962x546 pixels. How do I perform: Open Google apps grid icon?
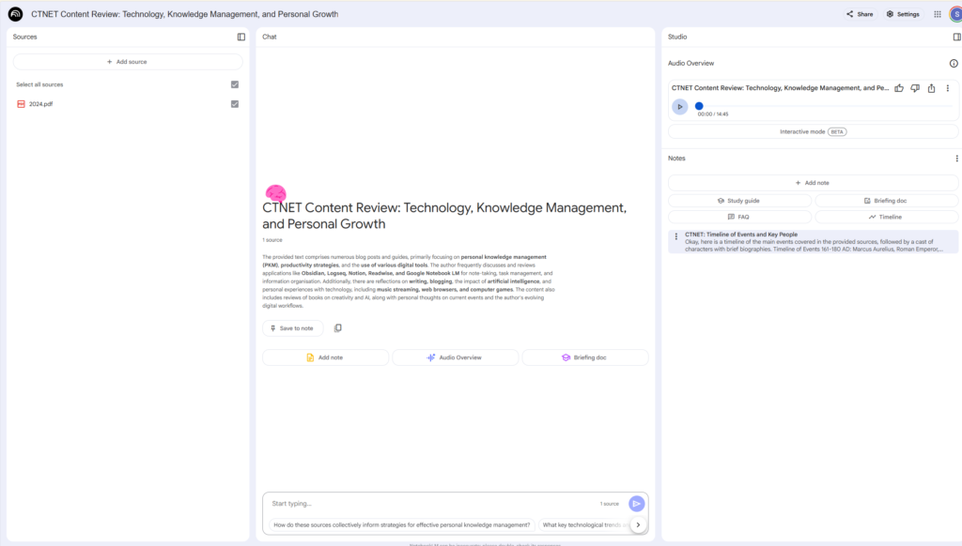(937, 14)
